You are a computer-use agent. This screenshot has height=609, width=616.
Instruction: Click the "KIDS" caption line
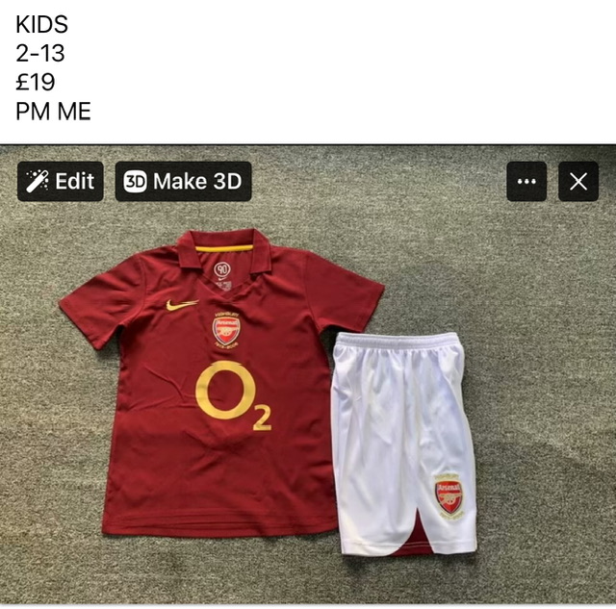42,25
